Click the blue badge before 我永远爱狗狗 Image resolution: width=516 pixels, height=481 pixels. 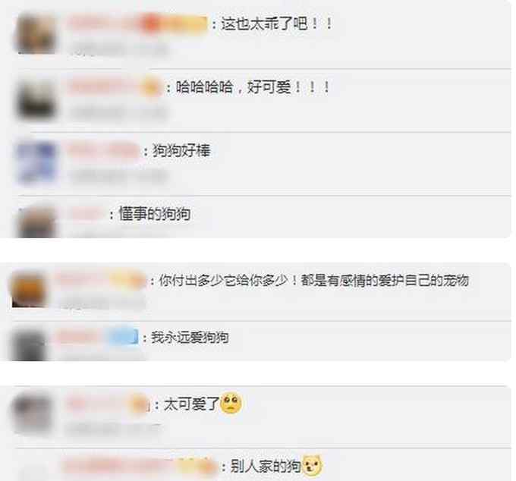pyautogui.click(x=123, y=337)
